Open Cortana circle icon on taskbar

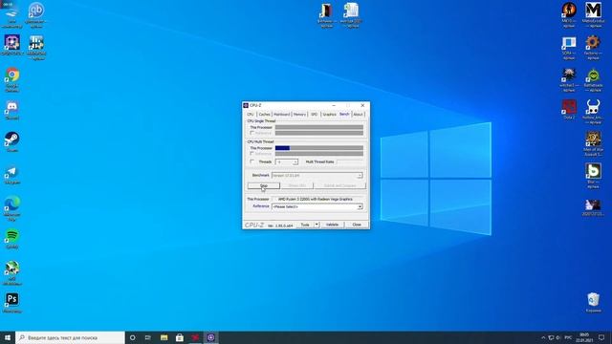click(x=132, y=337)
